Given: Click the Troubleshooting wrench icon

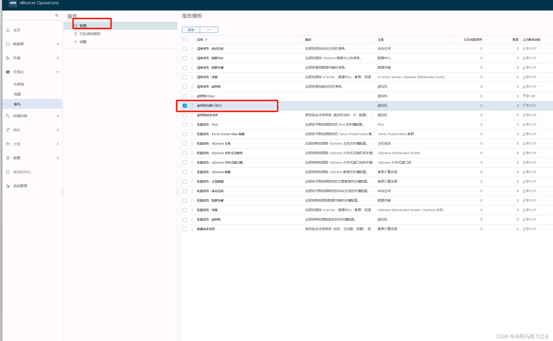Looking at the screenshot, I should click(x=8, y=116).
